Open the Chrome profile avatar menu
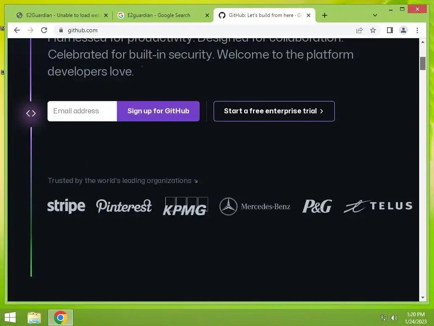434x326 pixels. pyautogui.click(x=403, y=30)
